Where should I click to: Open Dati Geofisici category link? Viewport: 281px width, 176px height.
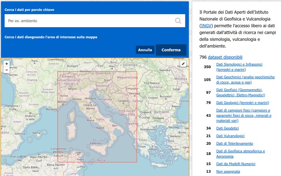click(241, 92)
